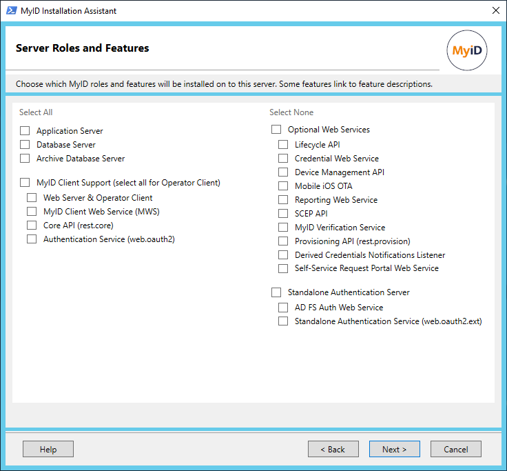The height and width of the screenshot is (471, 507).
Task: Tick Authentication Service (web.oauth2) checkbox
Action: click(32, 239)
